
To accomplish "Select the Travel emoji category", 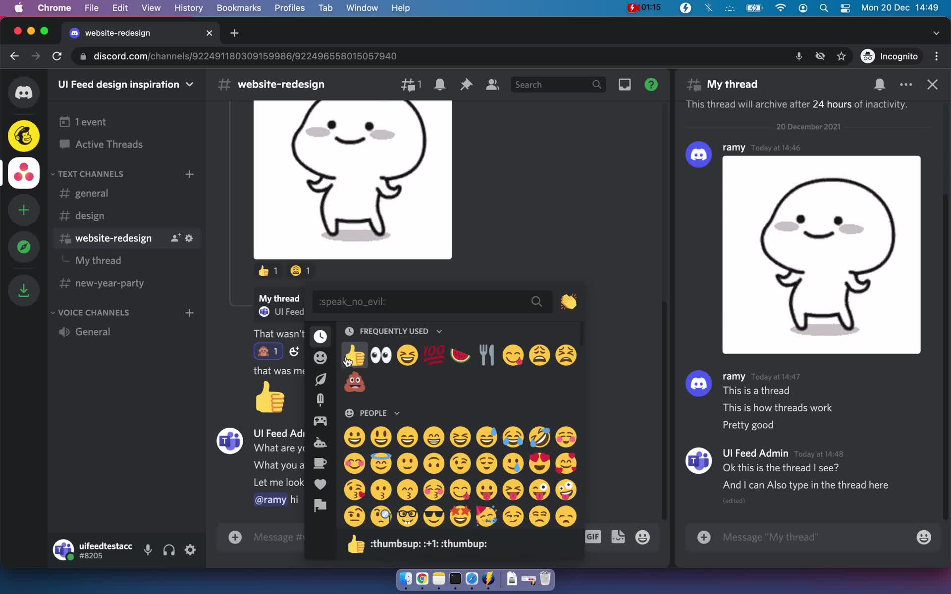I will tap(320, 442).
